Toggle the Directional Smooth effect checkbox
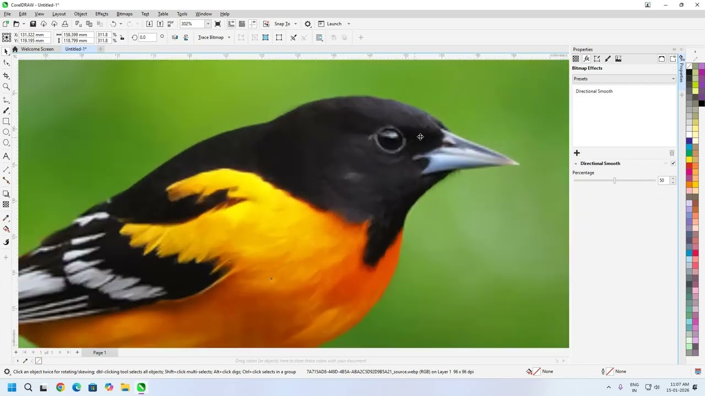This screenshot has width=705, height=396. [x=673, y=163]
